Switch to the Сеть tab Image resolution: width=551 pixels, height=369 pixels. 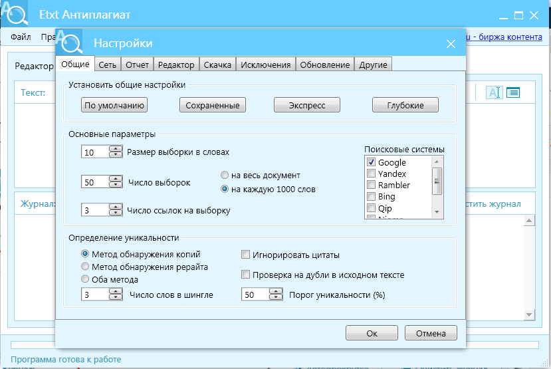click(108, 64)
